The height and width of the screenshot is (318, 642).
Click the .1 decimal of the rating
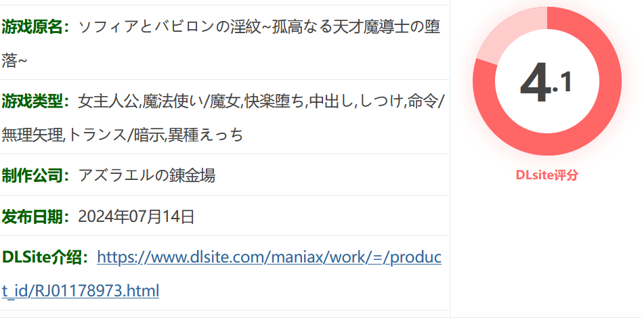562,83
